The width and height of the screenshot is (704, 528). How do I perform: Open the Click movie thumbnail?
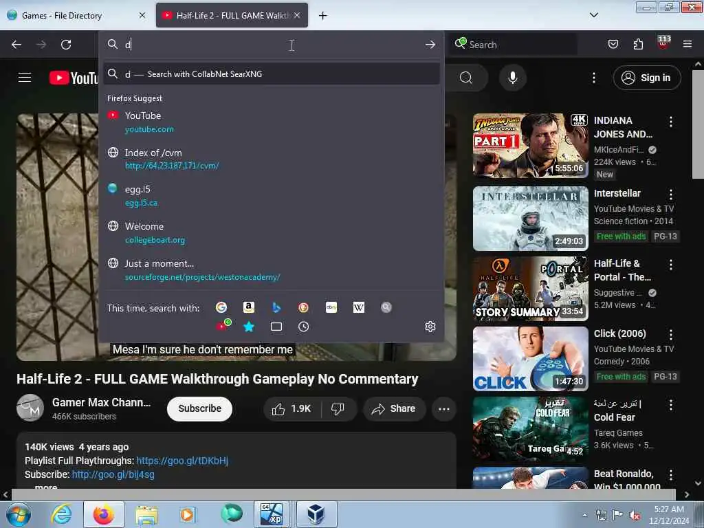pyautogui.click(x=530, y=358)
